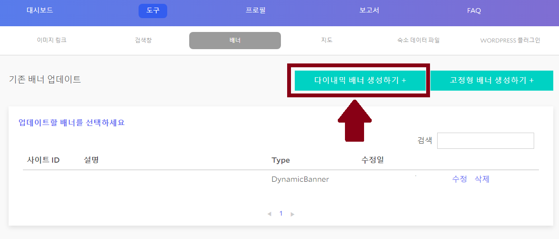This screenshot has height=239, width=559.
Task: Go to next page arrow
Action: coord(293,214)
